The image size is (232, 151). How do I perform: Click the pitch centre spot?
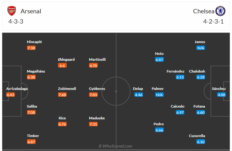[x=116, y=91]
